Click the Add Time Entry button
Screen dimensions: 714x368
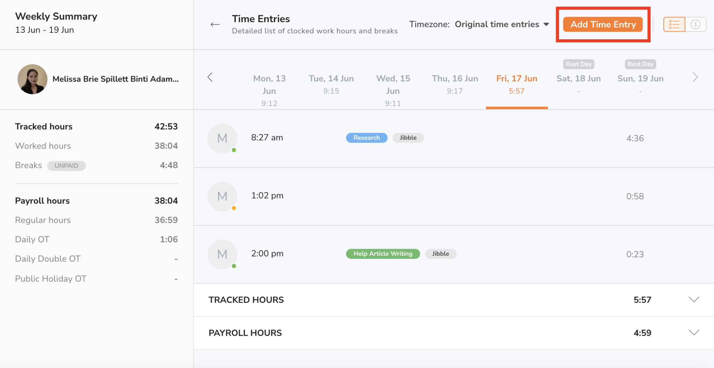click(x=603, y=24)
